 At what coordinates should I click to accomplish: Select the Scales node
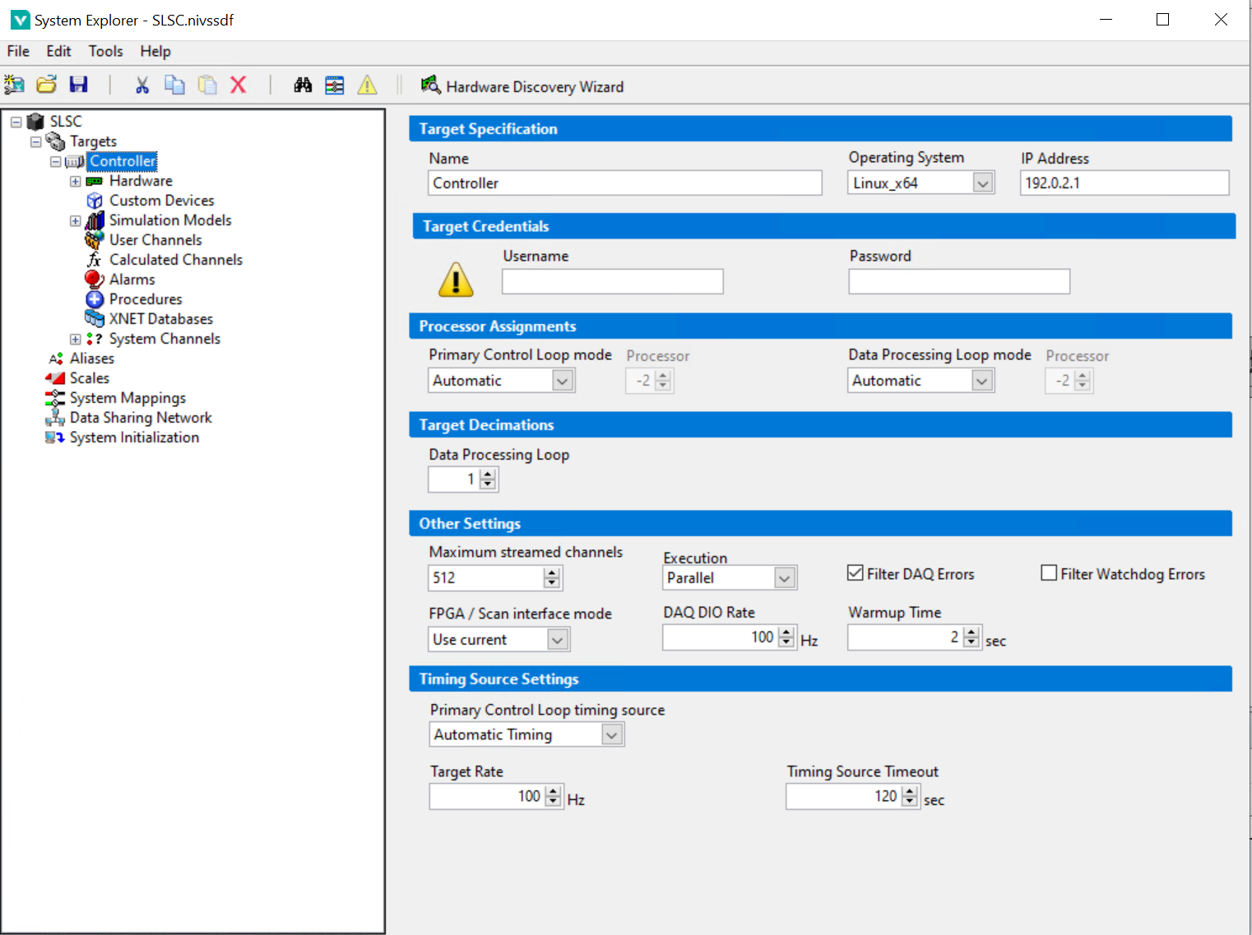(x=89, y=378)
